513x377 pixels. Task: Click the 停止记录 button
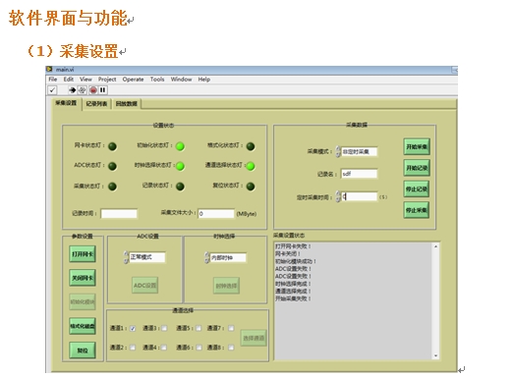(417, 189)
